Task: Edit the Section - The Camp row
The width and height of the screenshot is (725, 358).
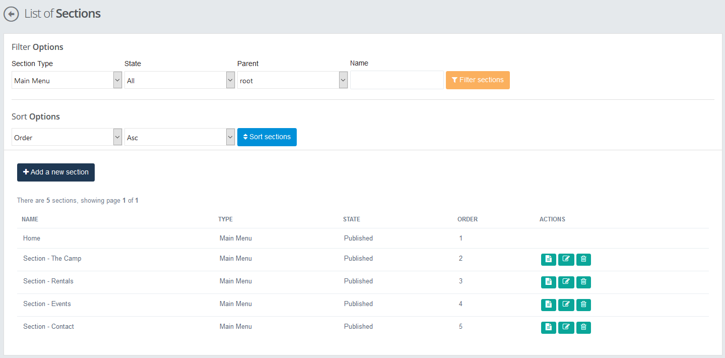Action: [566, 259]
